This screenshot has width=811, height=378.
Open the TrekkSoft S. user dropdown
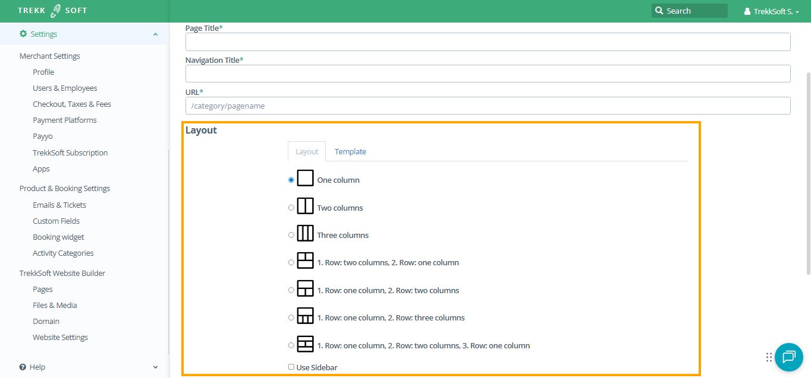[x=771, y=11]
